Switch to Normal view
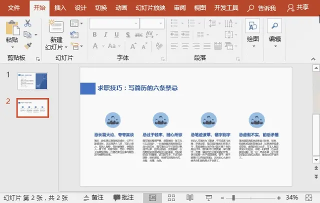 152,197
